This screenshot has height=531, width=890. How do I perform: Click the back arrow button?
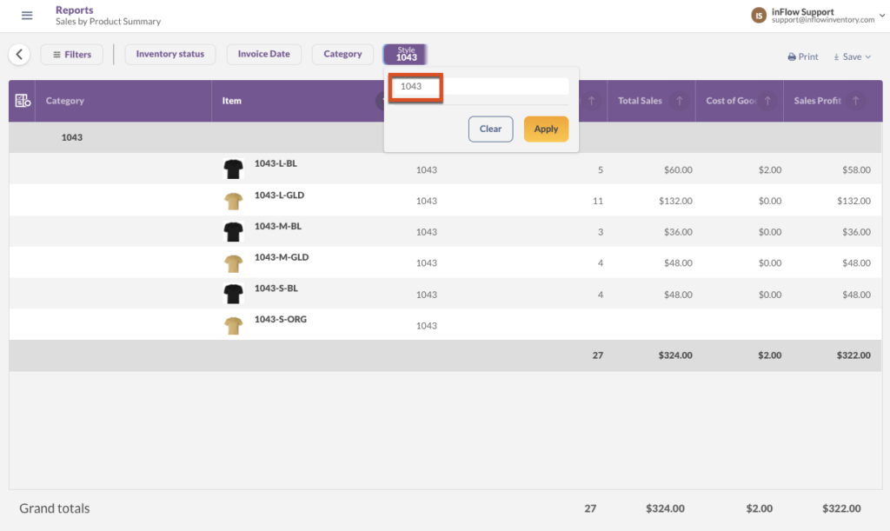click(19, 55)
